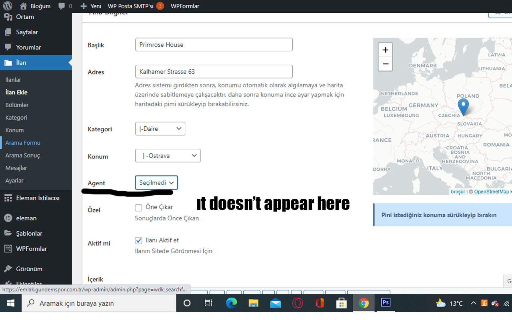The height and width of the screenshot is (320, 512).
Task: Go to Görünüm menu in sidebar
Action: [x=29, y=269]
